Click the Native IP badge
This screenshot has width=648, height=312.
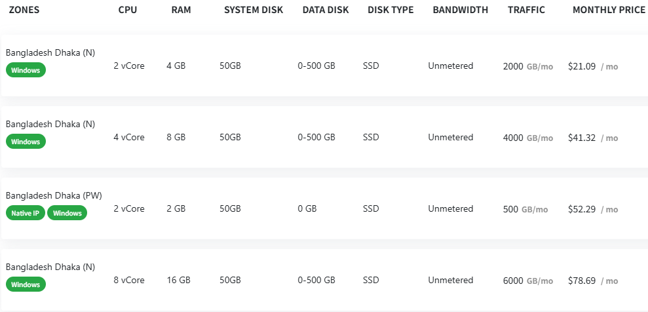[25, 213]
